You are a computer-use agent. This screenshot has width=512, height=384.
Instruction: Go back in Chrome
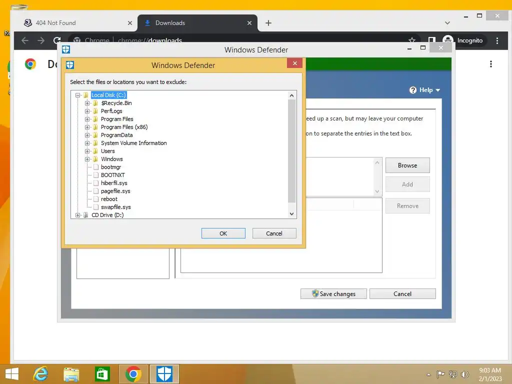click(25, 40)
